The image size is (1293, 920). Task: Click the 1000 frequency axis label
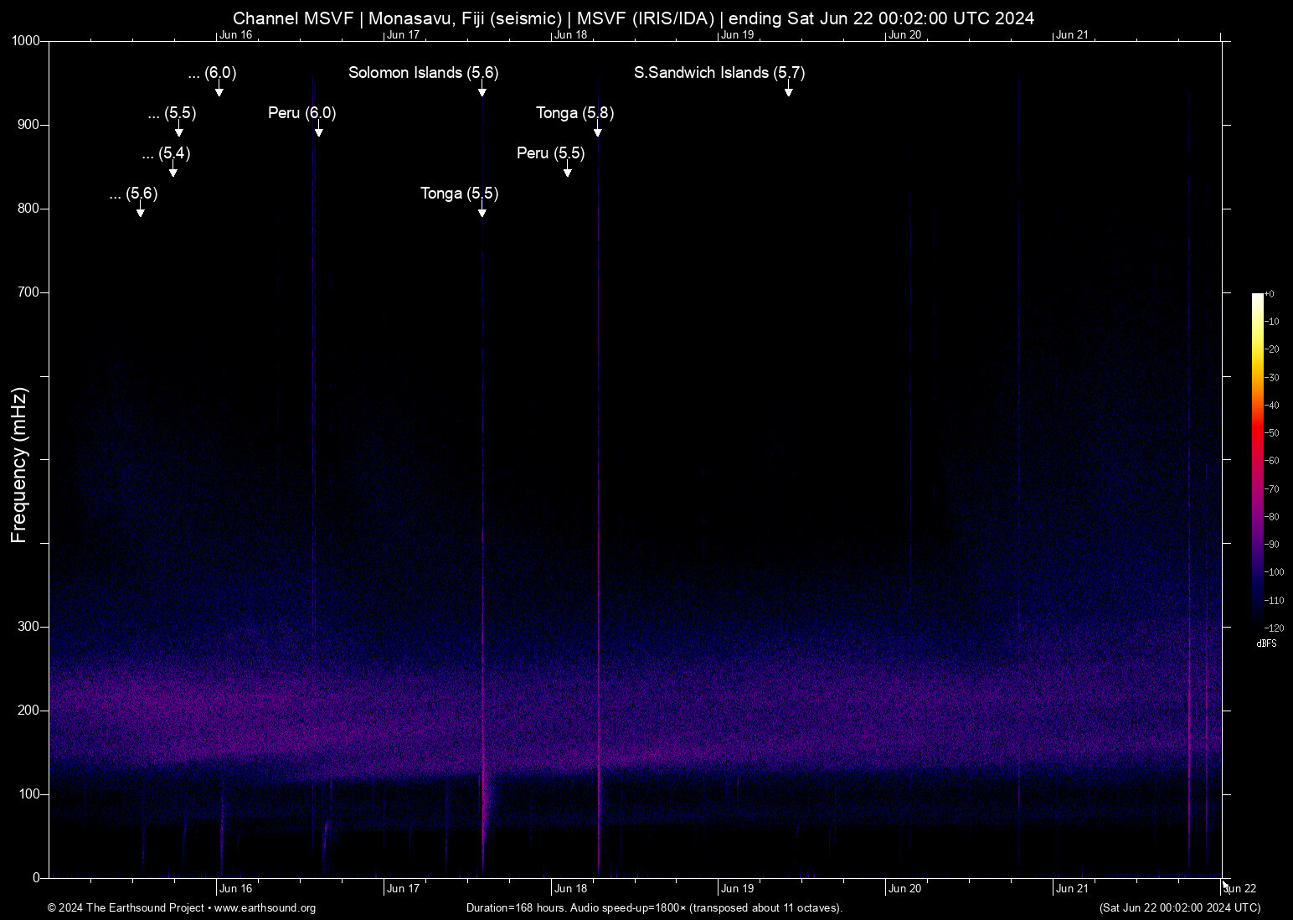tap(26, 41)
